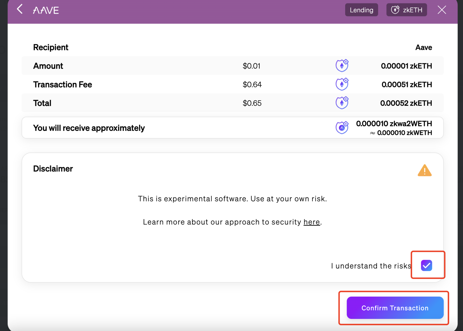463x331 pixels.
Task: Select the zkETH asset tag in header
Action: [407, 10]
